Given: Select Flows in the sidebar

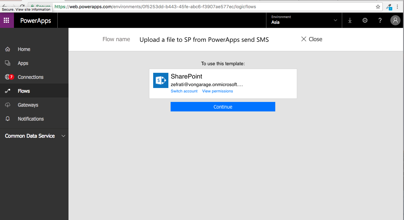Looking at the screenshot, I should [x=24, y=91].
